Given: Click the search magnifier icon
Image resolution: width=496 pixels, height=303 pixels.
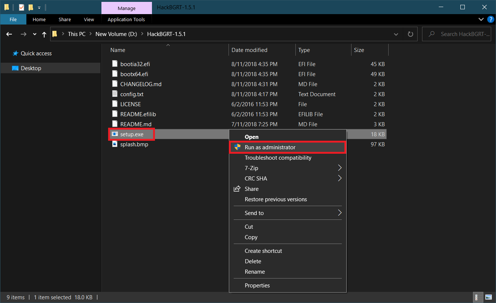Looking at the screenshot, I should click(432, 34).
